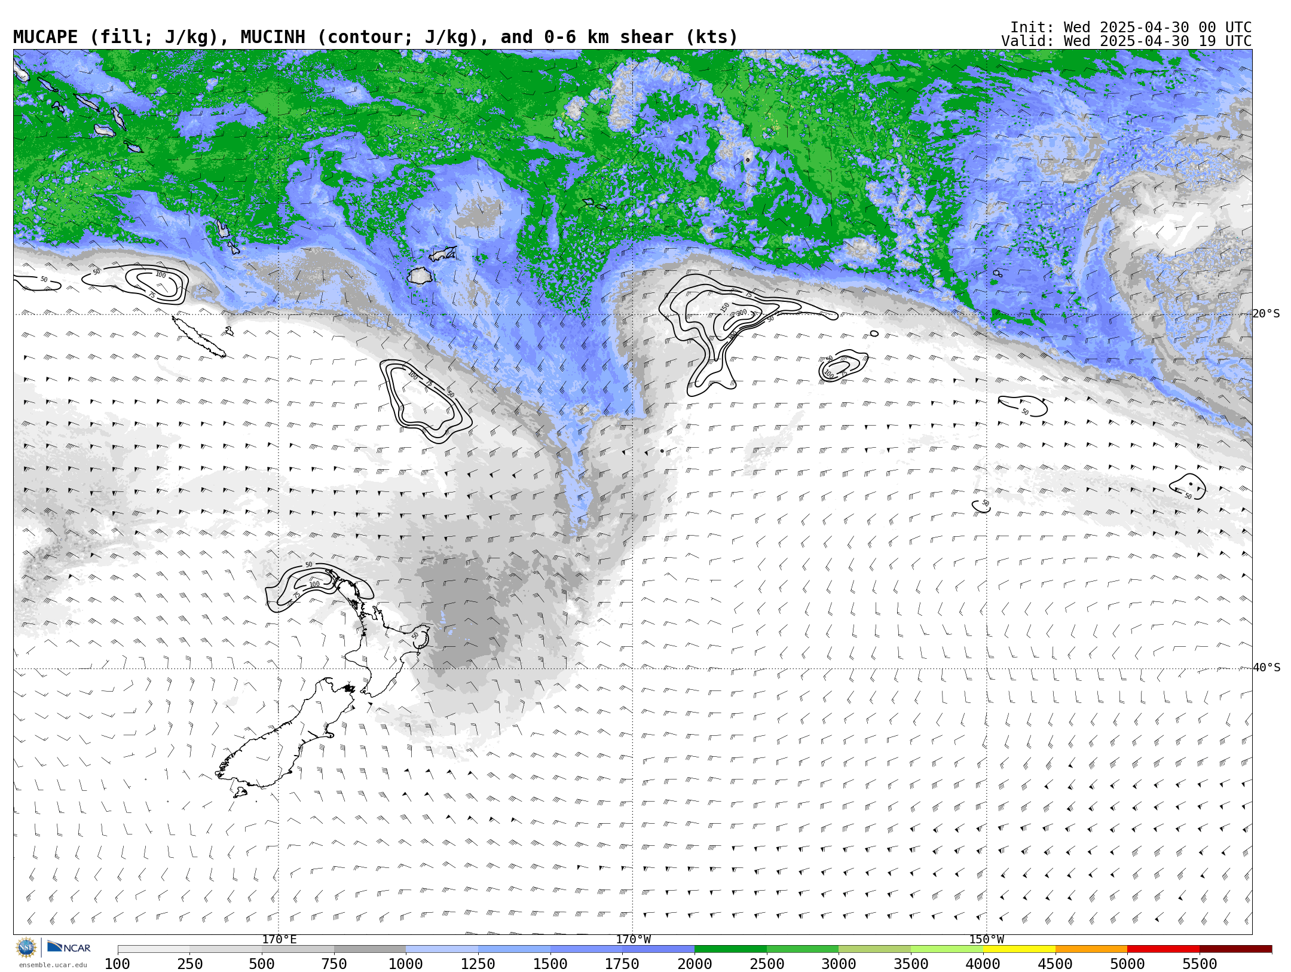Pick the 500–750 gray colorbar swatch

tap(298, 949)
